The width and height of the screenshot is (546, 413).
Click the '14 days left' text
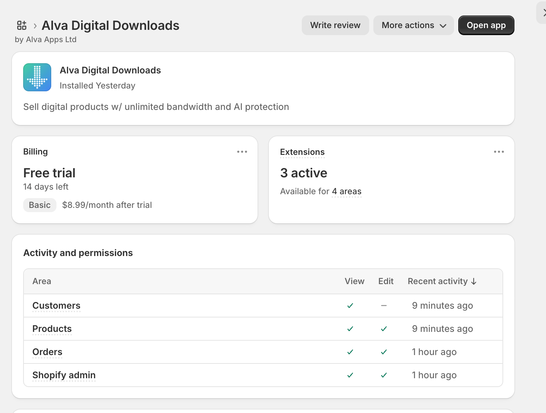pyautogui.click(x=46, y=187)
